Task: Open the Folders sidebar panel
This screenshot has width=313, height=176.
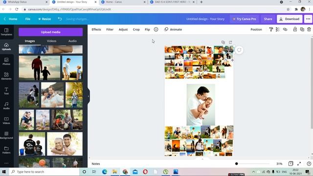Action: (6, 150)
